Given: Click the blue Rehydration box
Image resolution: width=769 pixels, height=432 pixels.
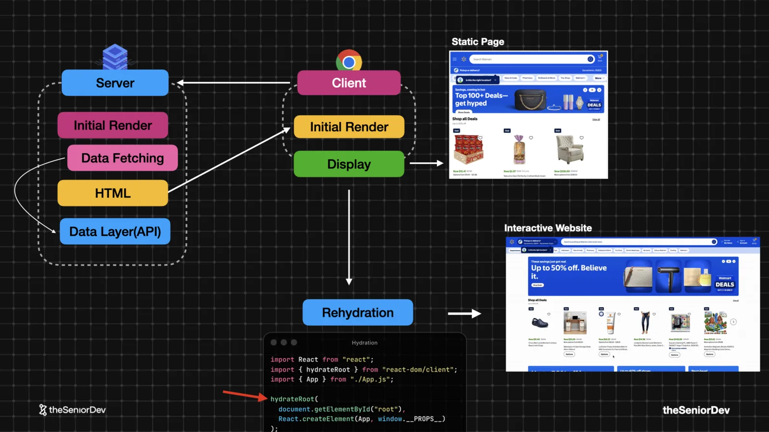Looking at the screenshot, I should coord(358,312).
